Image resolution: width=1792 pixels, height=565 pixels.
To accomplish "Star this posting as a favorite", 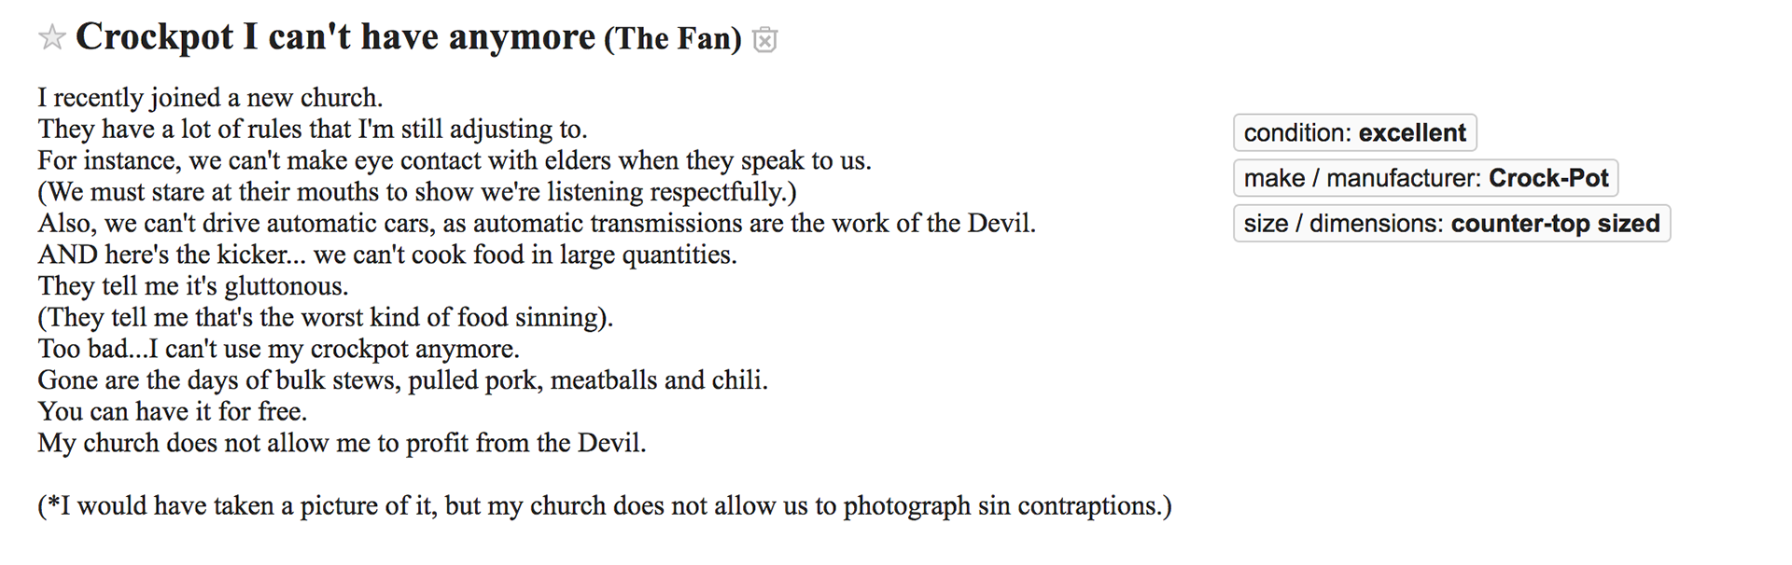I will point(52,38).
